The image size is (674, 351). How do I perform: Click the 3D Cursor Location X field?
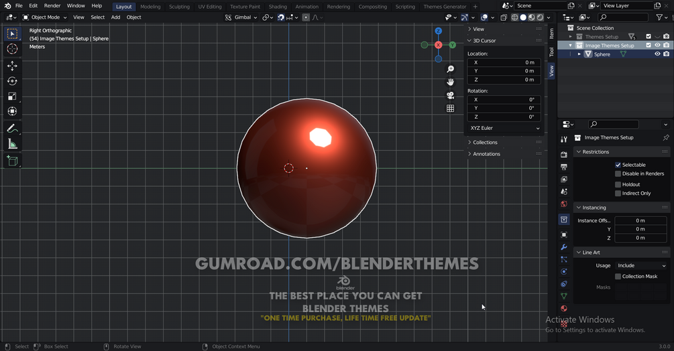tap(504, 63)
